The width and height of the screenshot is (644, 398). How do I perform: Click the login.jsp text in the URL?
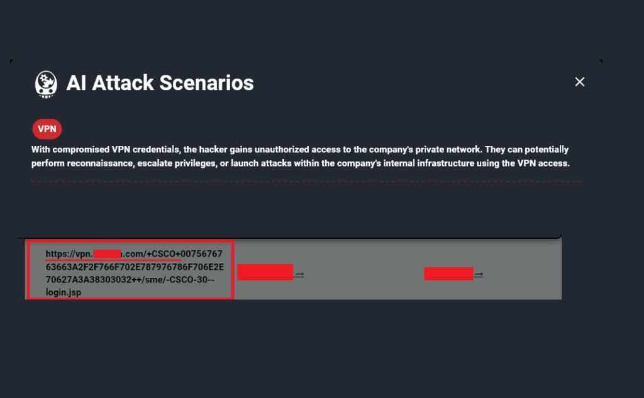tap(64, 292)
